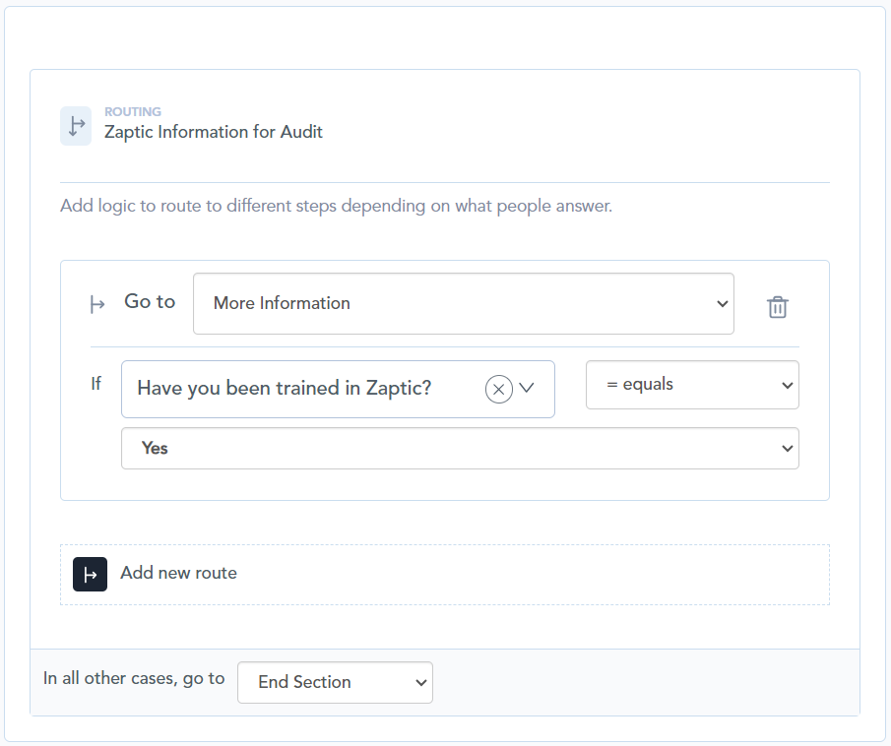Image resolution: width=891 pixels, height=746 pixels.
Task: Click the 'If' condition label
Action: 95,384
